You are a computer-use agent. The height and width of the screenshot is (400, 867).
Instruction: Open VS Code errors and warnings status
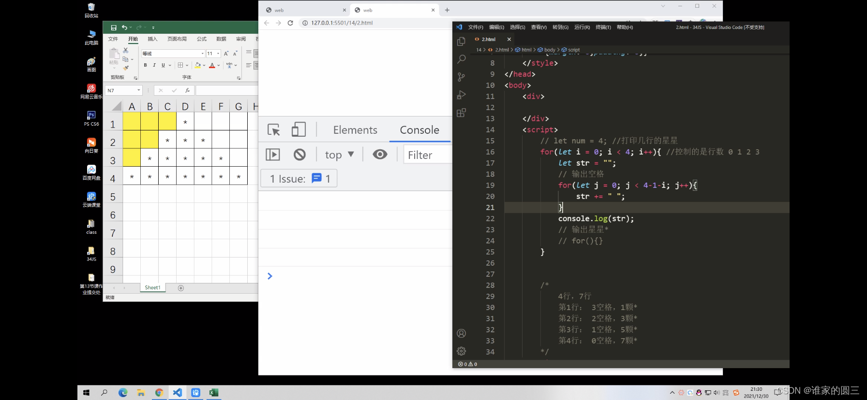point(467,364)
